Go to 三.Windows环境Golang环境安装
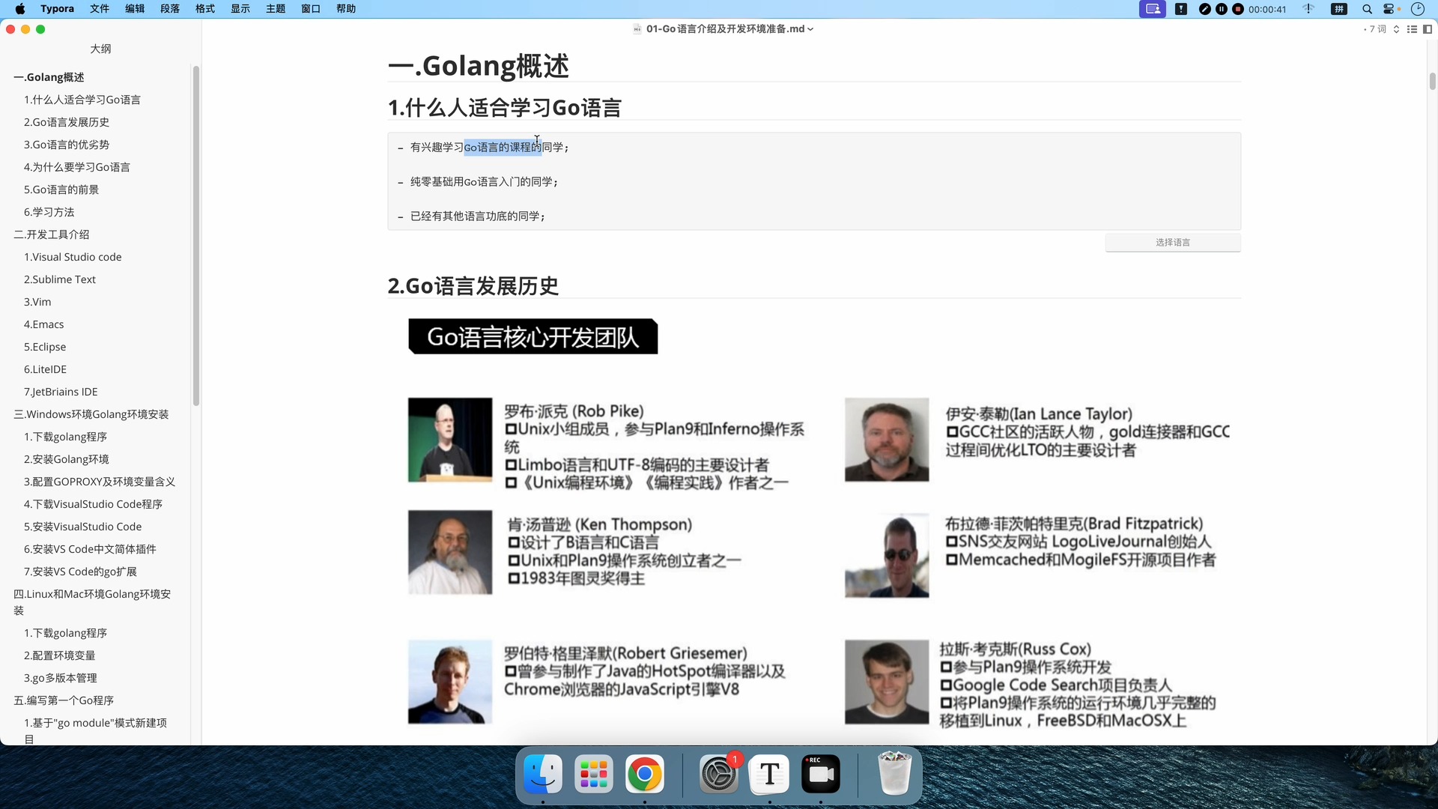This screenshot has height=809, width=1438. tap(91, 414)
